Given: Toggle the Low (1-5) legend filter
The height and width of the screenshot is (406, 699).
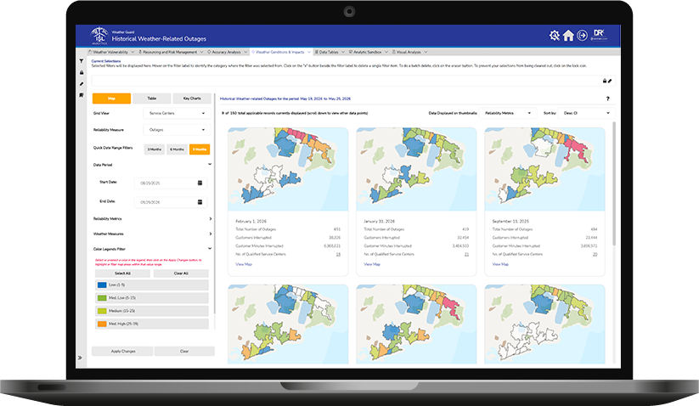Looking at the screenshot, I should click(x=151, y=285).
